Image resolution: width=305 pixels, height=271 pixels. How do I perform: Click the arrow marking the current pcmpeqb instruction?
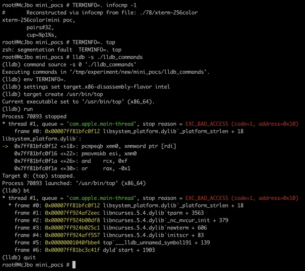[5, 146]
